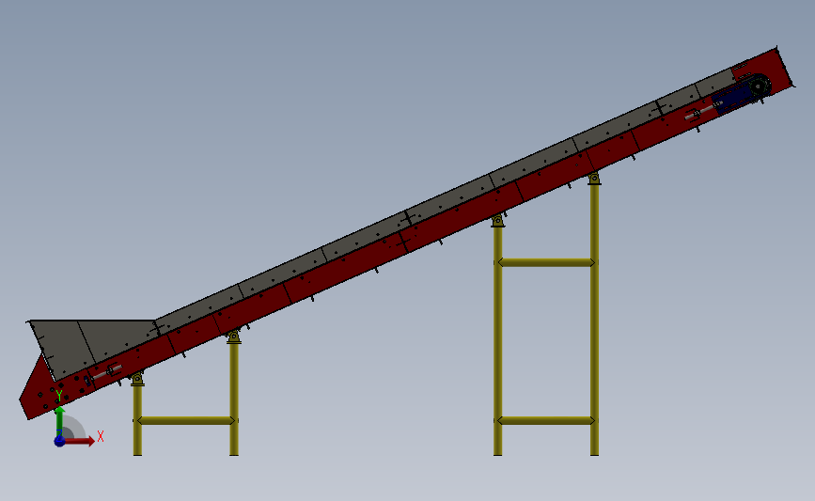Select the left leg of the short support frame
This screenshot has height=501, width=815.
pyautogui.click(x=137, y=420)
